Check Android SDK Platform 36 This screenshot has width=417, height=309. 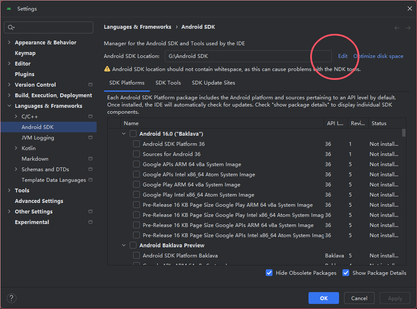coord(136,144)
